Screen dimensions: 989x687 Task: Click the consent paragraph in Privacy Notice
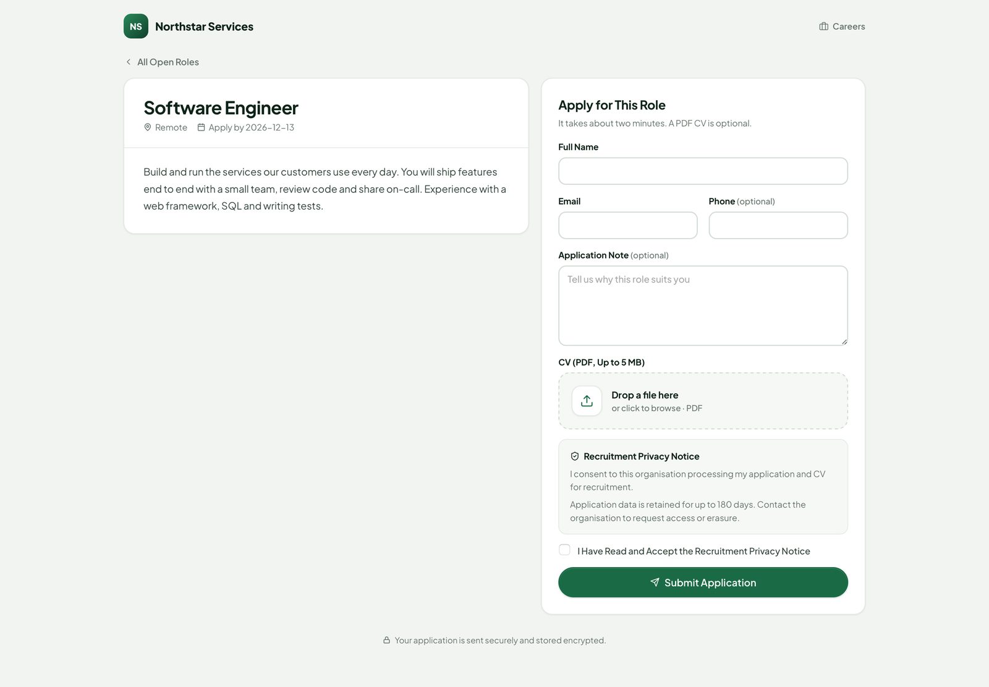pos(697,480)
